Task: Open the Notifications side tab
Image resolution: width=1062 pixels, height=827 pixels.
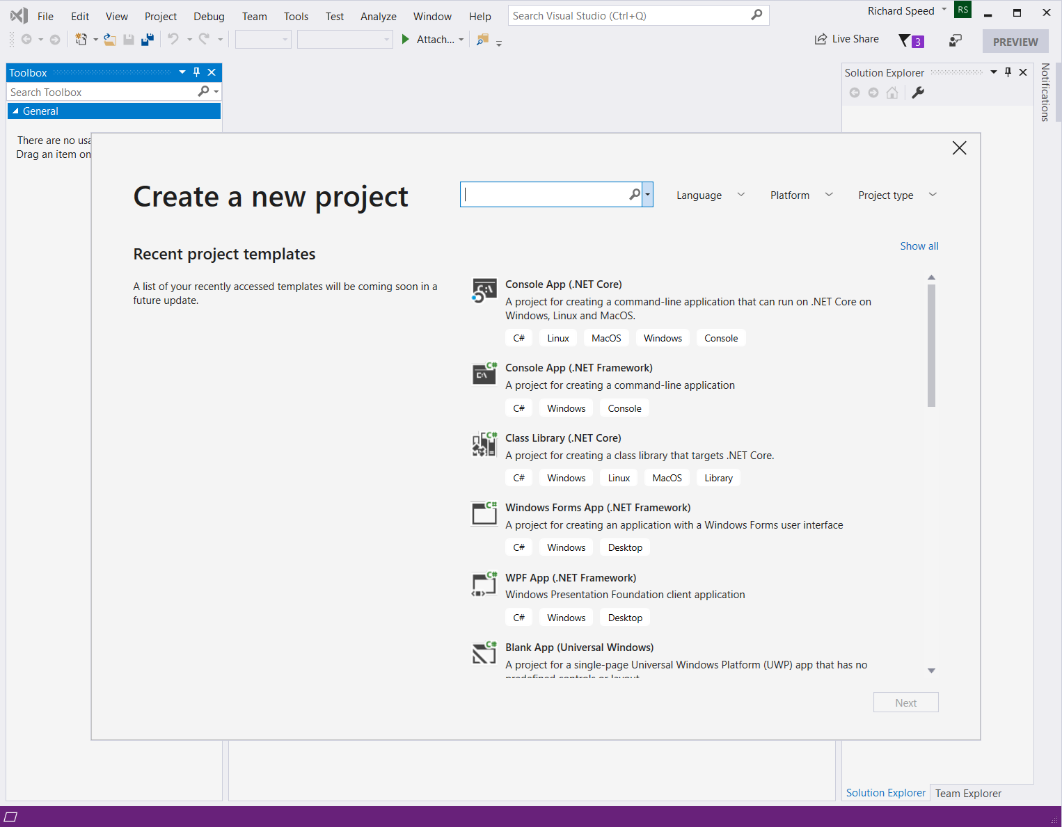Action: tap(1045, 93)
